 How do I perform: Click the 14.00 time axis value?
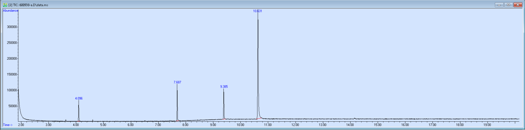click(350, 125)
